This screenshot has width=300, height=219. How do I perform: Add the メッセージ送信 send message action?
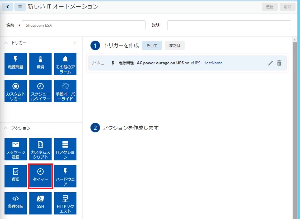click(16, 149)
